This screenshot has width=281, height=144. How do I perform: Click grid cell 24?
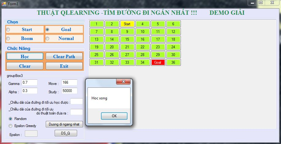pos(173,47)
